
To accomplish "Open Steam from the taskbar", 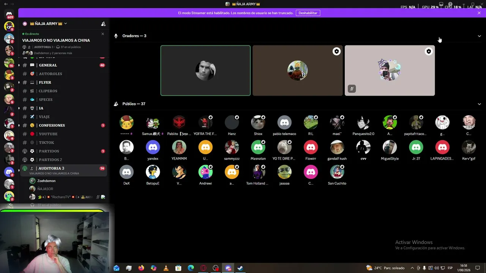I will pos(240,268).
